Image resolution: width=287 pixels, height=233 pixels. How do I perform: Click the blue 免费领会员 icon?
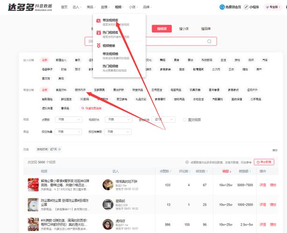[222, 7]
